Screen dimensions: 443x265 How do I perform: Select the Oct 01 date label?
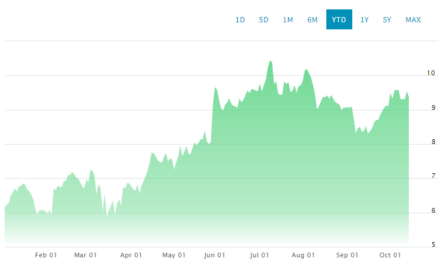click(x=390, y=255)
